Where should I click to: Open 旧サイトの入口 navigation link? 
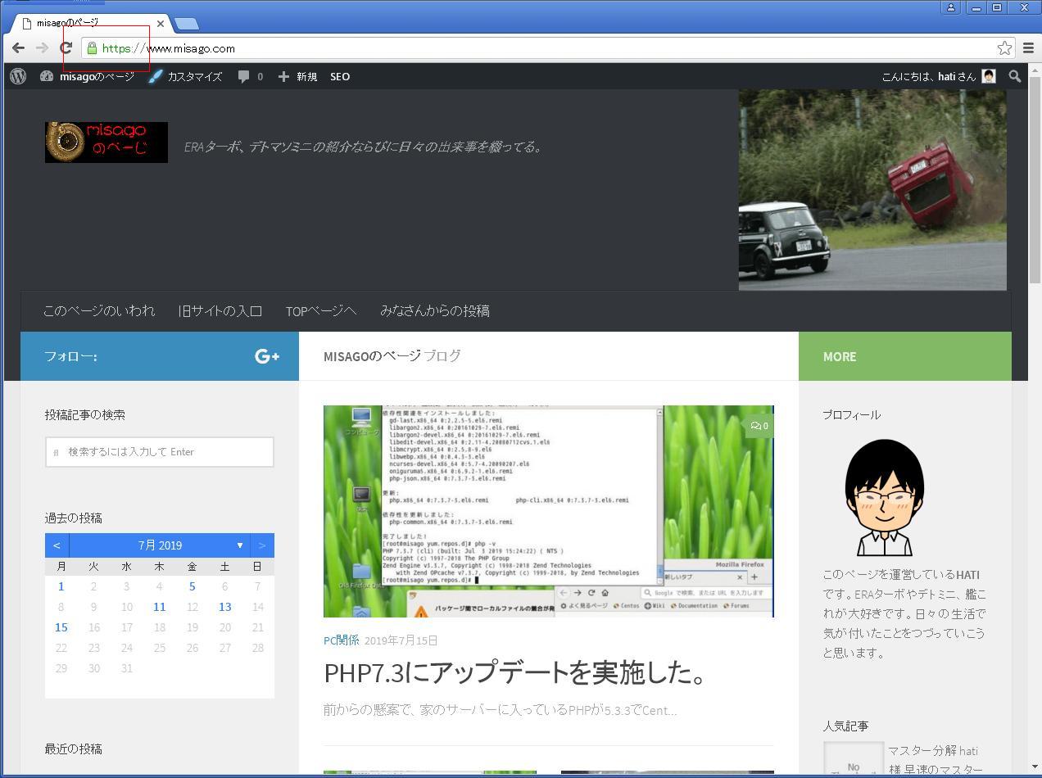220,311
